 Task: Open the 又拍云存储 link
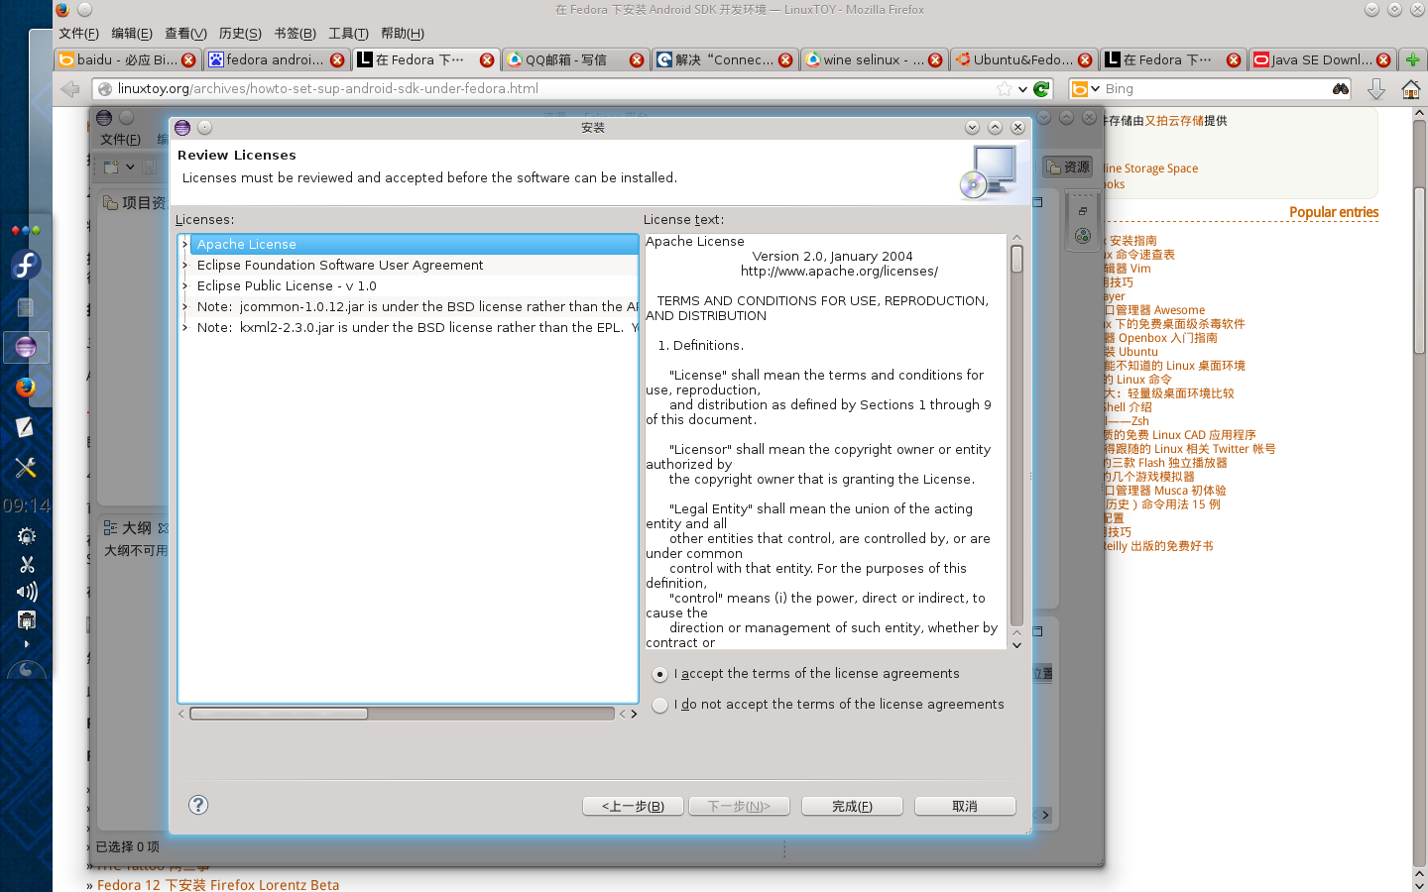coord(1174,121)
